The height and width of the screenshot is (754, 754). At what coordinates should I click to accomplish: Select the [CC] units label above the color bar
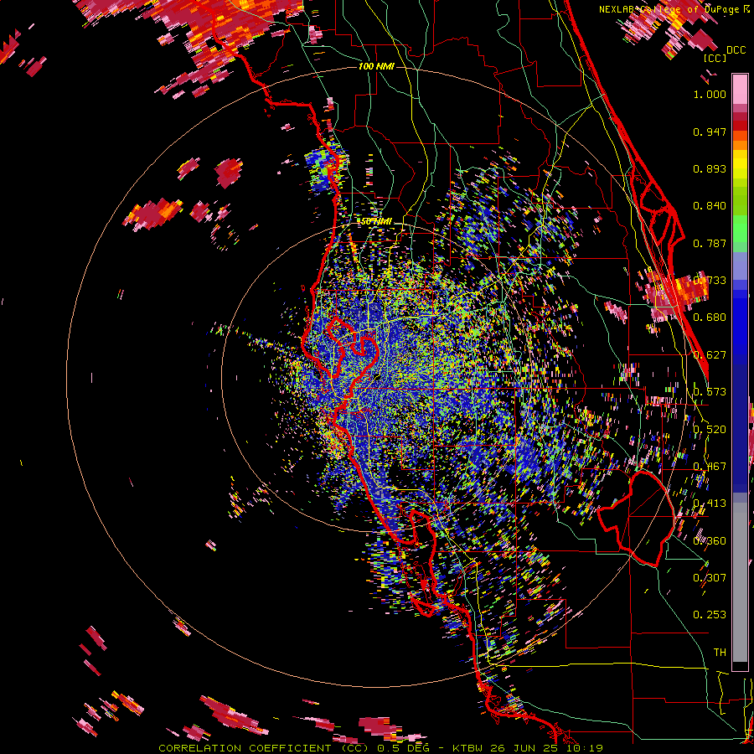[x=715, y=58]
